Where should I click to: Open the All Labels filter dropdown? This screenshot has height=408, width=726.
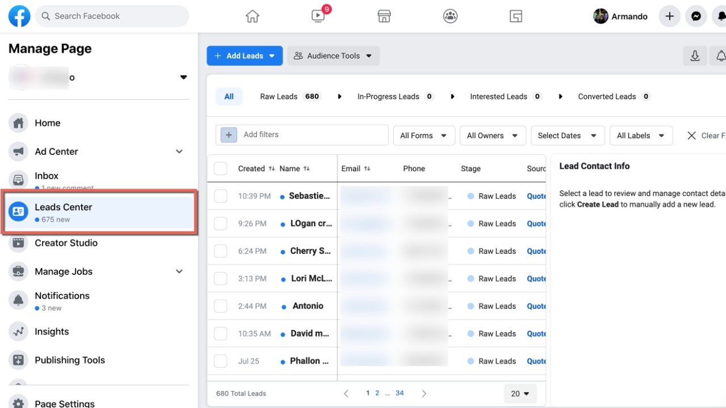coord(641,135)
